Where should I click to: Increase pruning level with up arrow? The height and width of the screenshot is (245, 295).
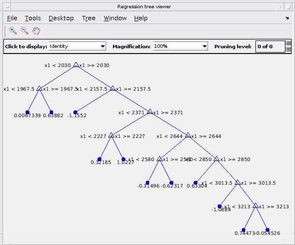(x=288, y=43)
